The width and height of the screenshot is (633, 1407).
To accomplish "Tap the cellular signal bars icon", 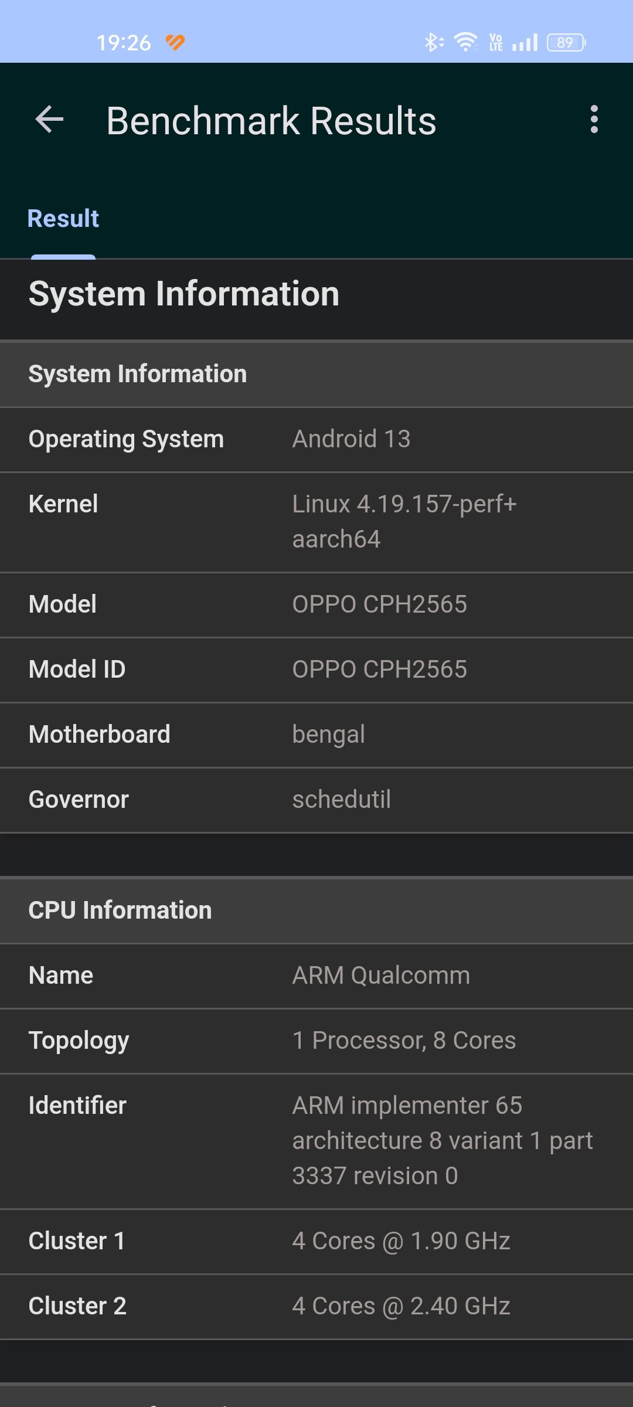I will [525, 42].
